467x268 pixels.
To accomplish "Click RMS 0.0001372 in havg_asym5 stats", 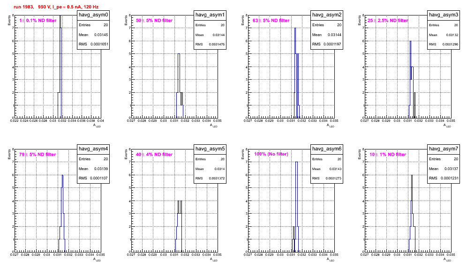I will click(210, 178).
